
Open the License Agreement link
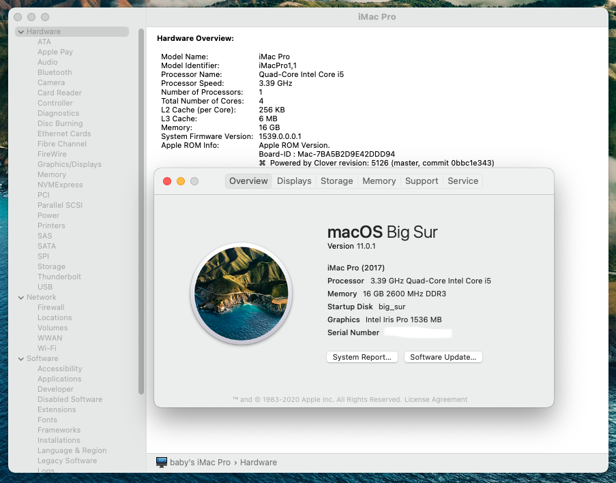[x=436, y=399]
